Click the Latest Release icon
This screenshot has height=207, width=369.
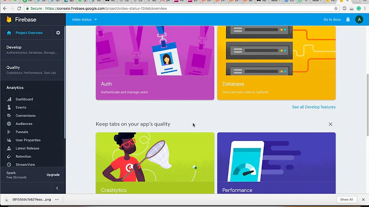pyautogui.click(x=9, y=149)
